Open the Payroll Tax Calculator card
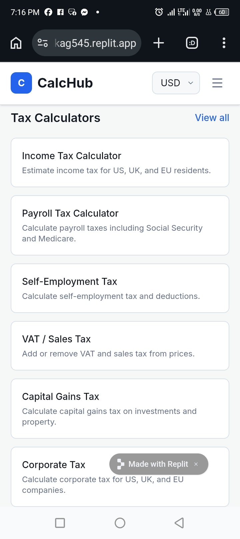 (120, 225)
